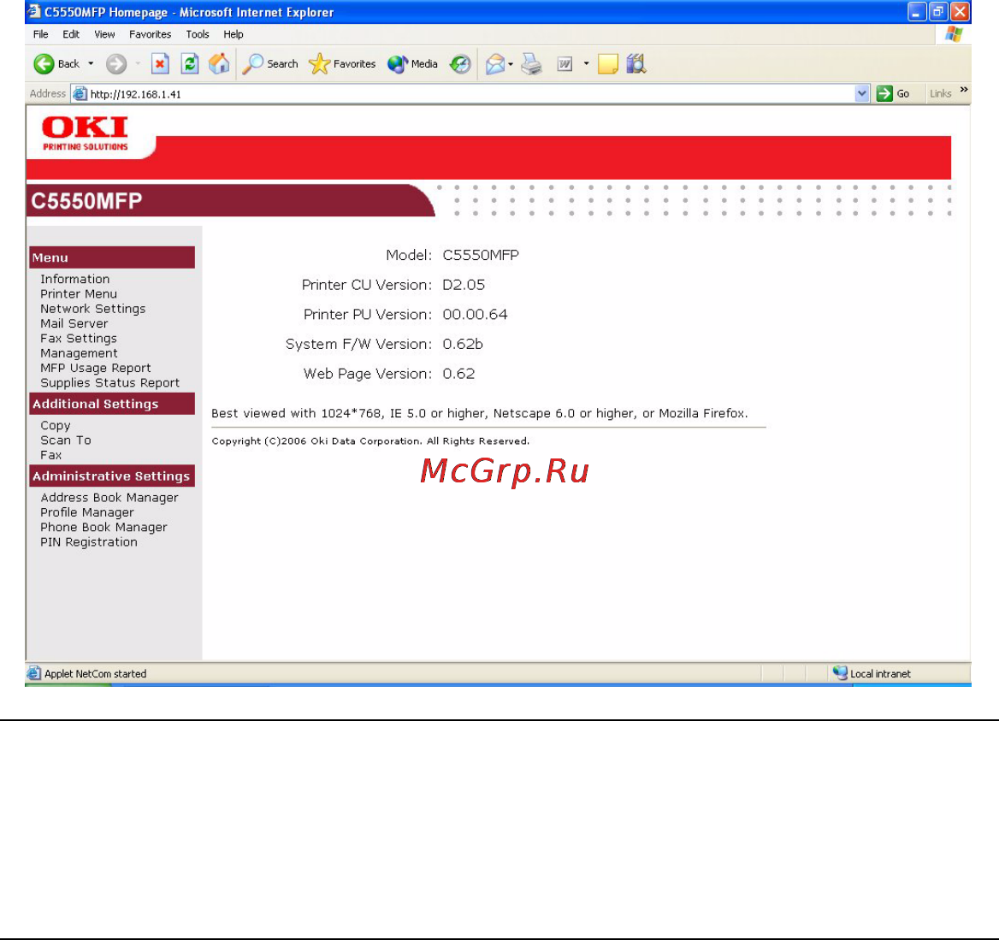
Task: Click the Stop loading icon
Action: (160, 64)
